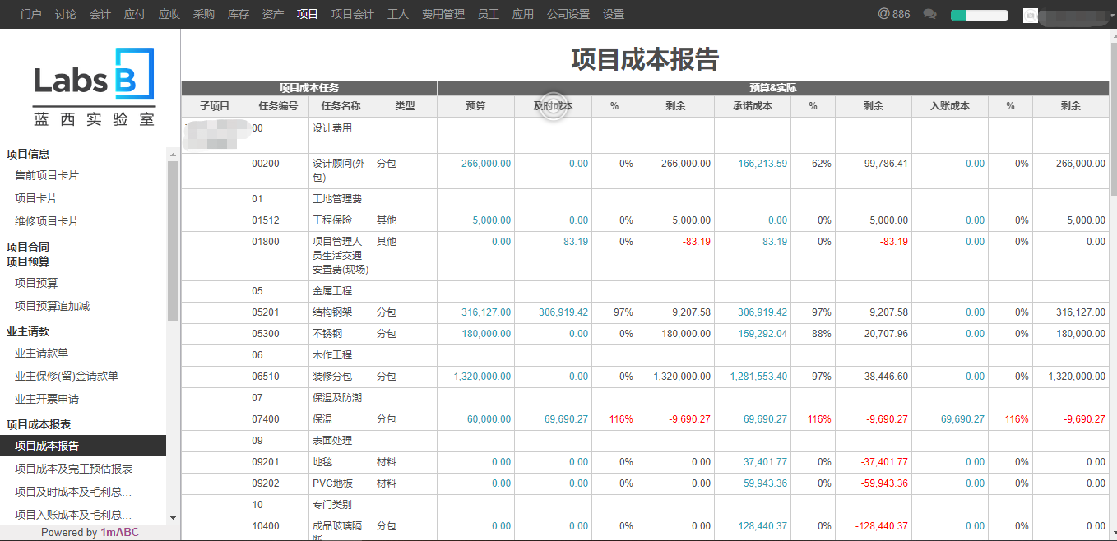Open the 设置 menu
This screenshot has width=1117, height=541.
coord(614,14)
